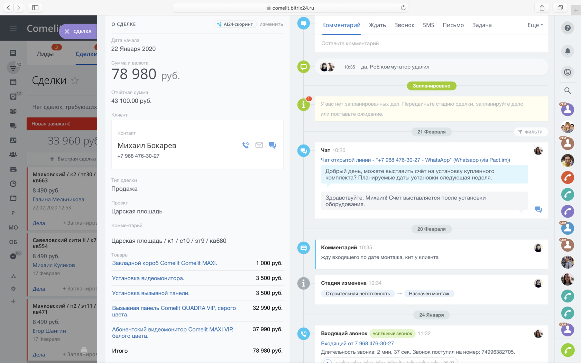The height and width of the screenshot is (363, 581).
Task: Click the info icon with red badge 1
Action: [304, 104]
